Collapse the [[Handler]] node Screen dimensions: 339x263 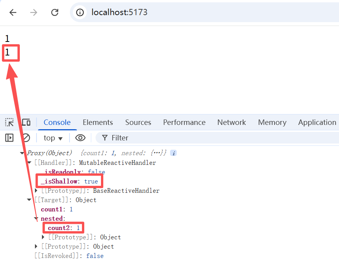coord(29,163)
